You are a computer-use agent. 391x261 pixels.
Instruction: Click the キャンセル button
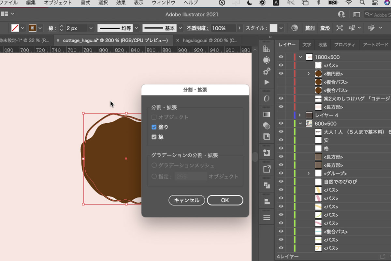[x=186, y=200]
